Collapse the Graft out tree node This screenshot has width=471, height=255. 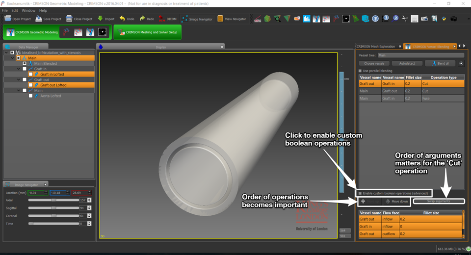point(19,80)
